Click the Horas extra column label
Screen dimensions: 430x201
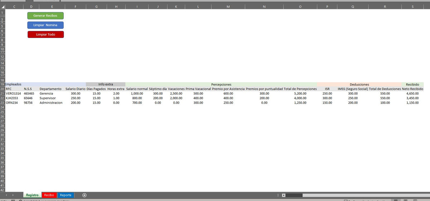click(x=116, y=89)
